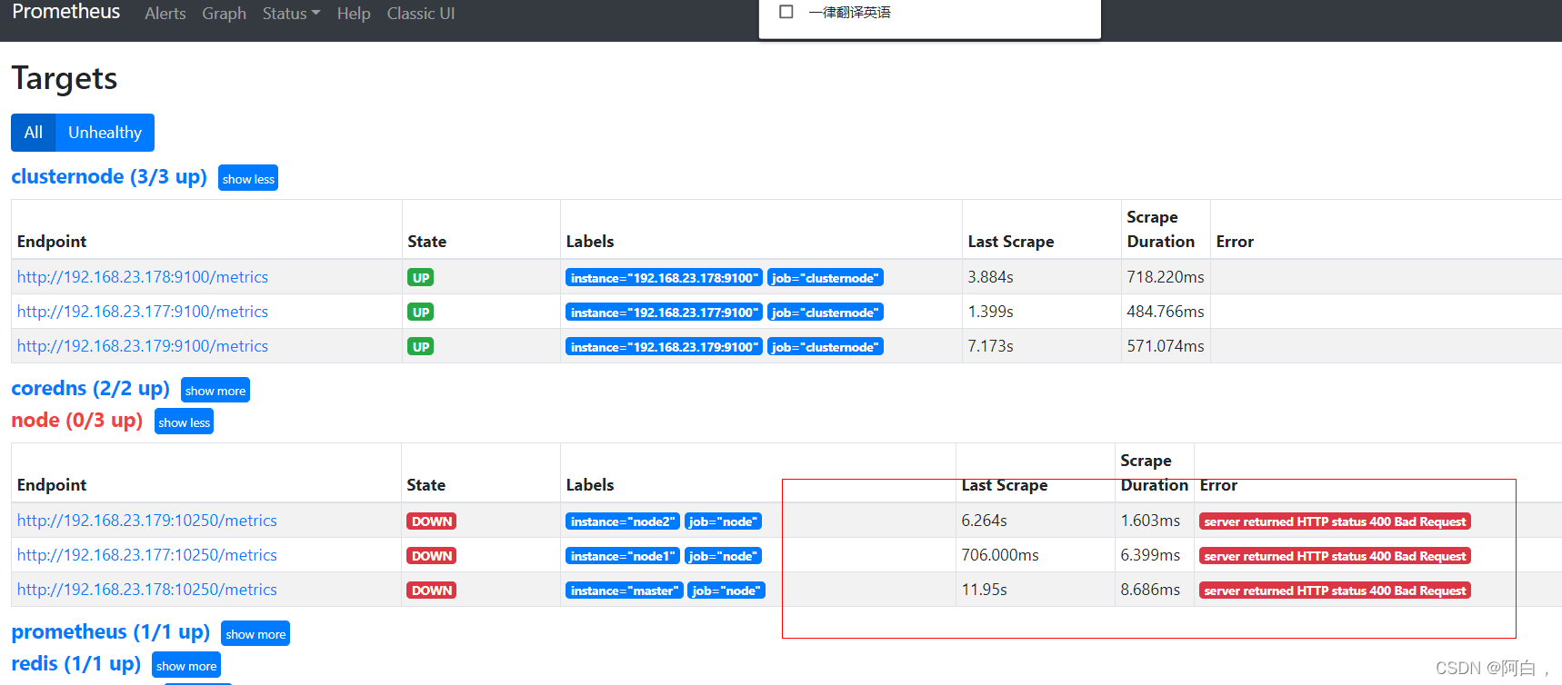This screenshot has width=1562, height=685.
Task: Open the Alerts page
Action: pyautogui.click(x=165, y=14)
